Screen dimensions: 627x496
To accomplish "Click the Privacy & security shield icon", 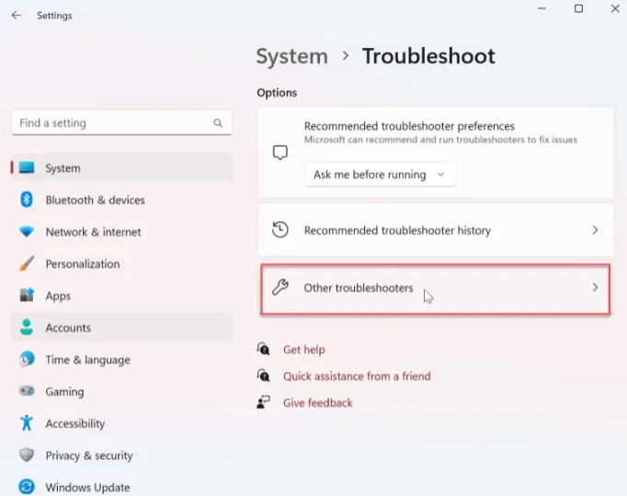I will pyautogui.click(x=27, y=456).
